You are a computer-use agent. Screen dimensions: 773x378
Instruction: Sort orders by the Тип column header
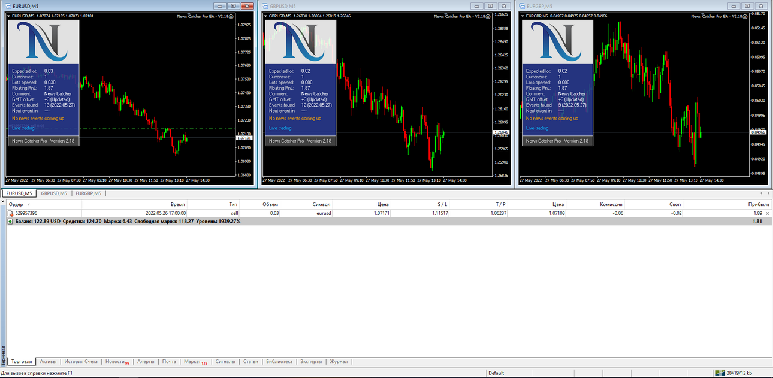click(x=213, y=204)
